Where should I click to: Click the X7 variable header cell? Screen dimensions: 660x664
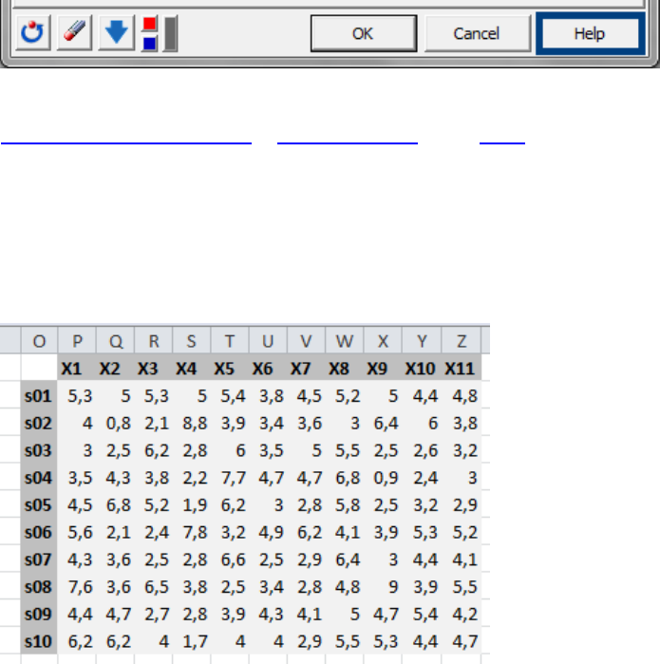coord(306,369)
